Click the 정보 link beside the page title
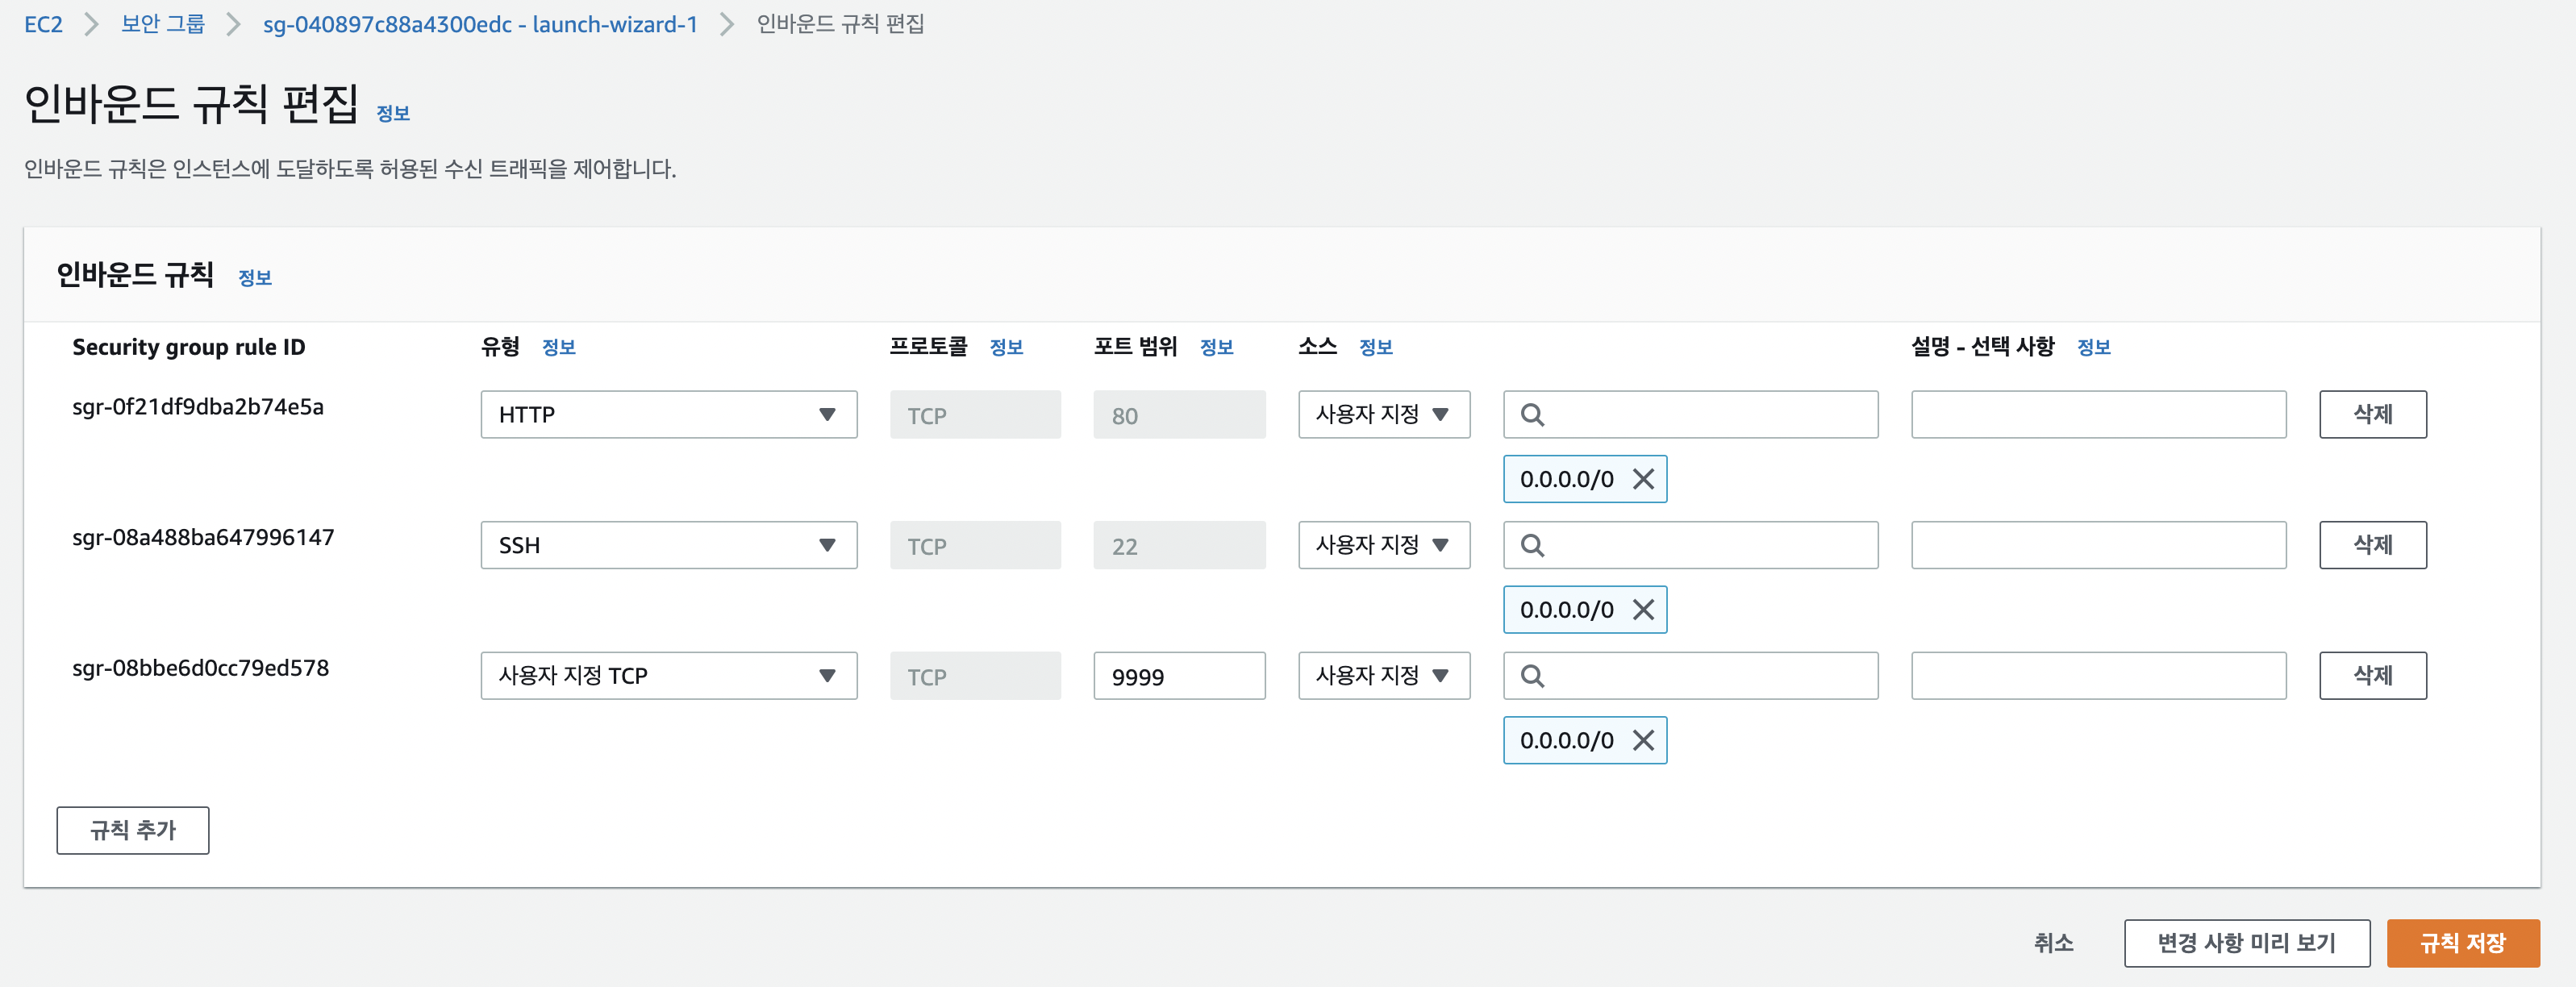The width and height of the screenshot is (2576, 987). coord(393,113)
